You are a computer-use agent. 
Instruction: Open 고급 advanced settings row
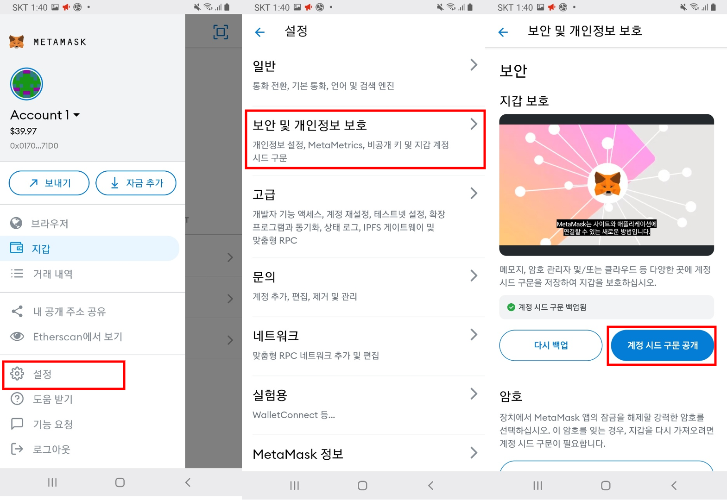(x=365, y=217)
